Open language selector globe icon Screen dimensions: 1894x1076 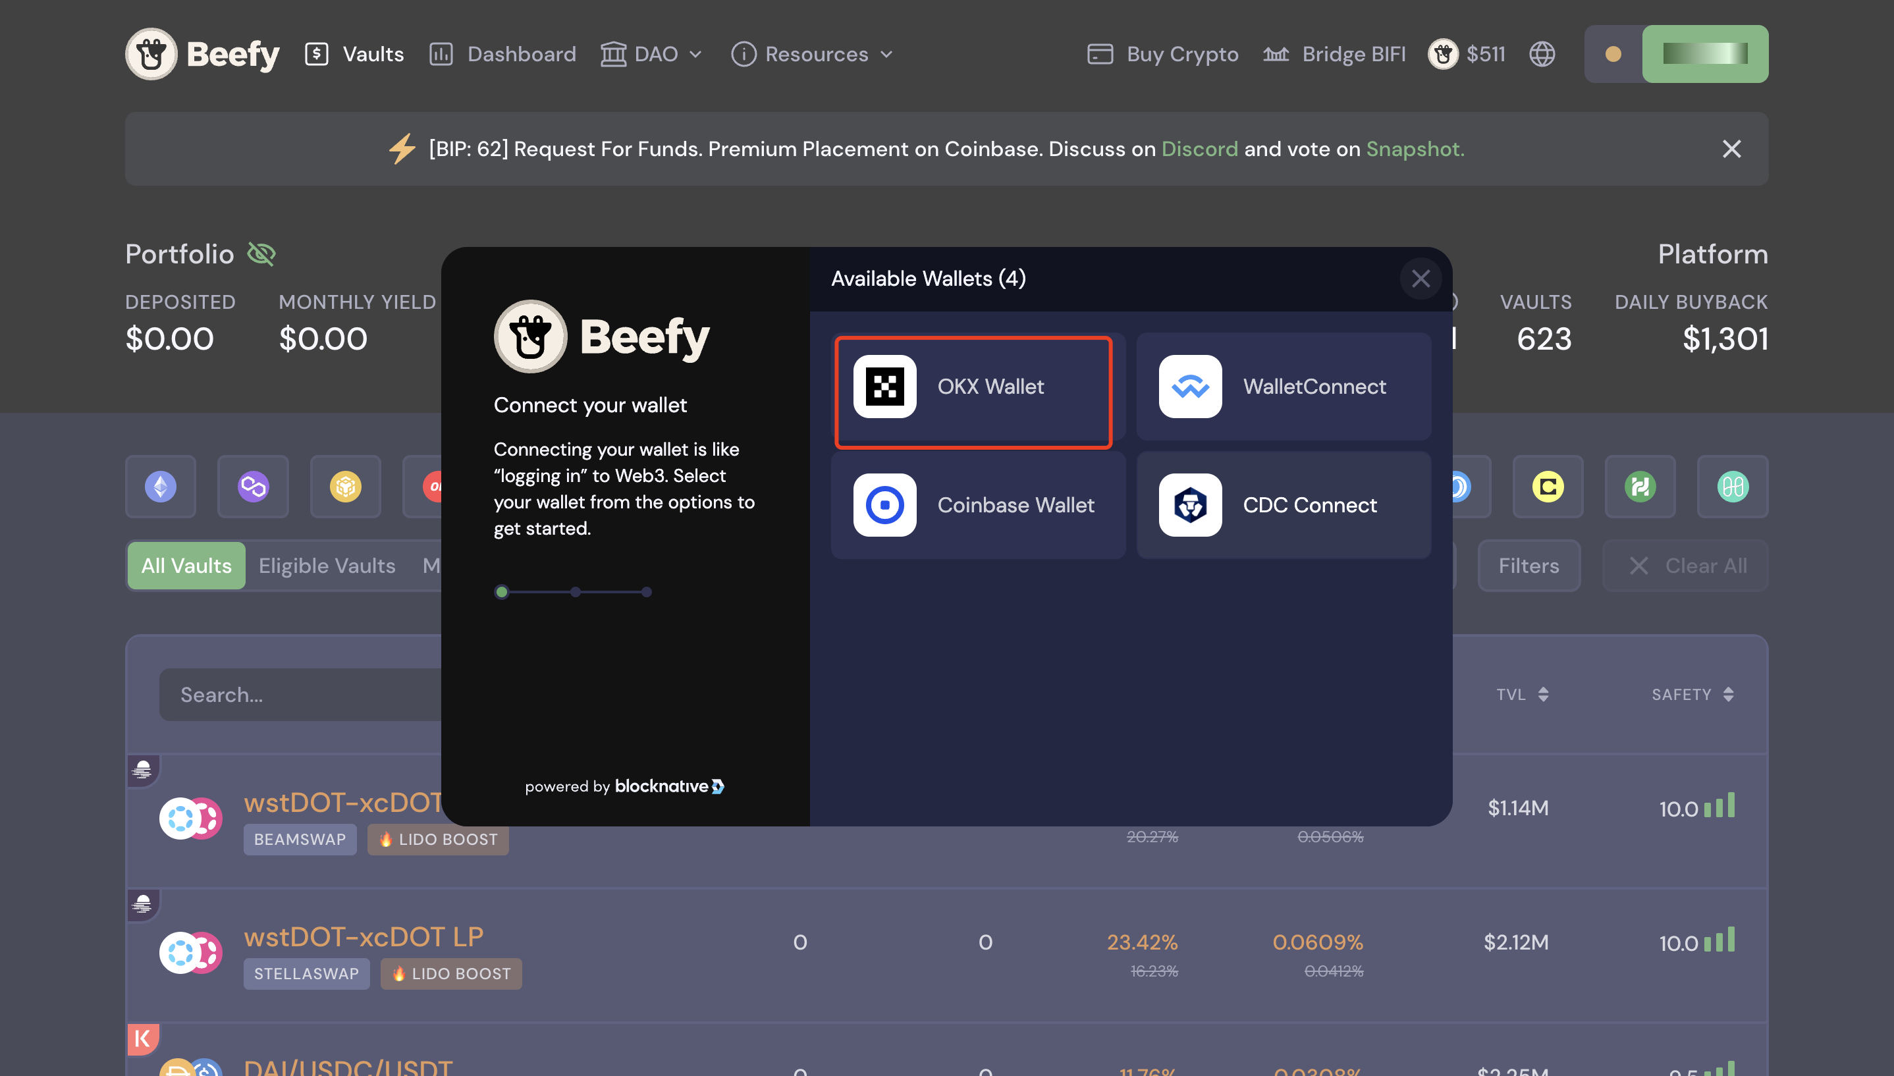click(1542, 54)
